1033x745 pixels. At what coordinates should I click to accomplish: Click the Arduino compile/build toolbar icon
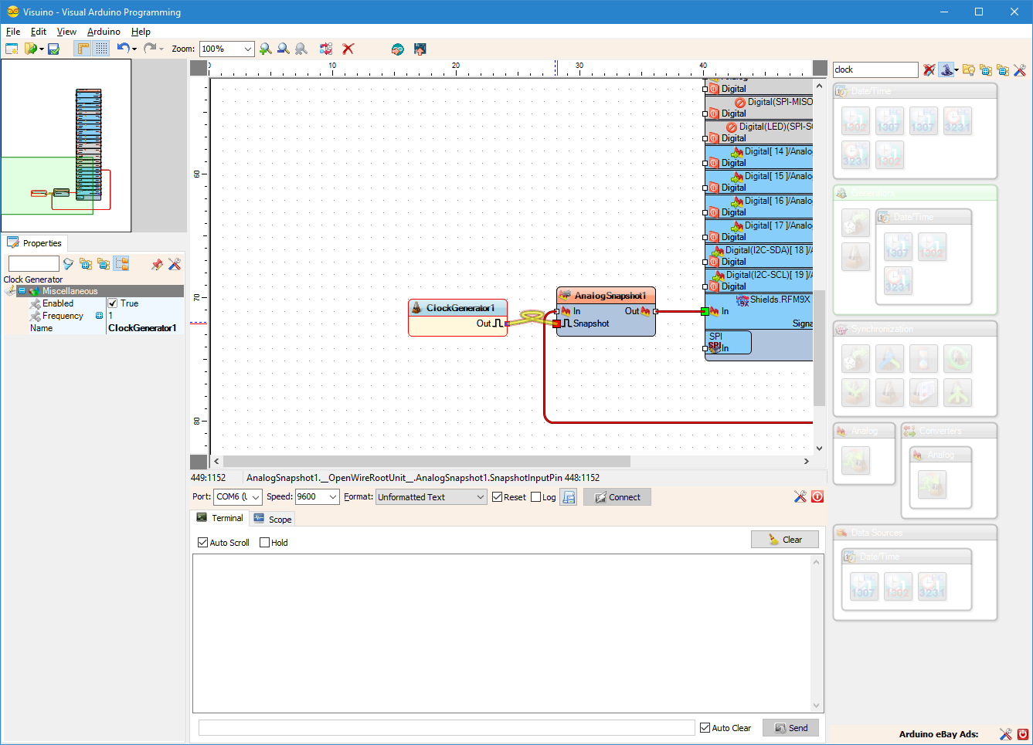tap(398, 49)
